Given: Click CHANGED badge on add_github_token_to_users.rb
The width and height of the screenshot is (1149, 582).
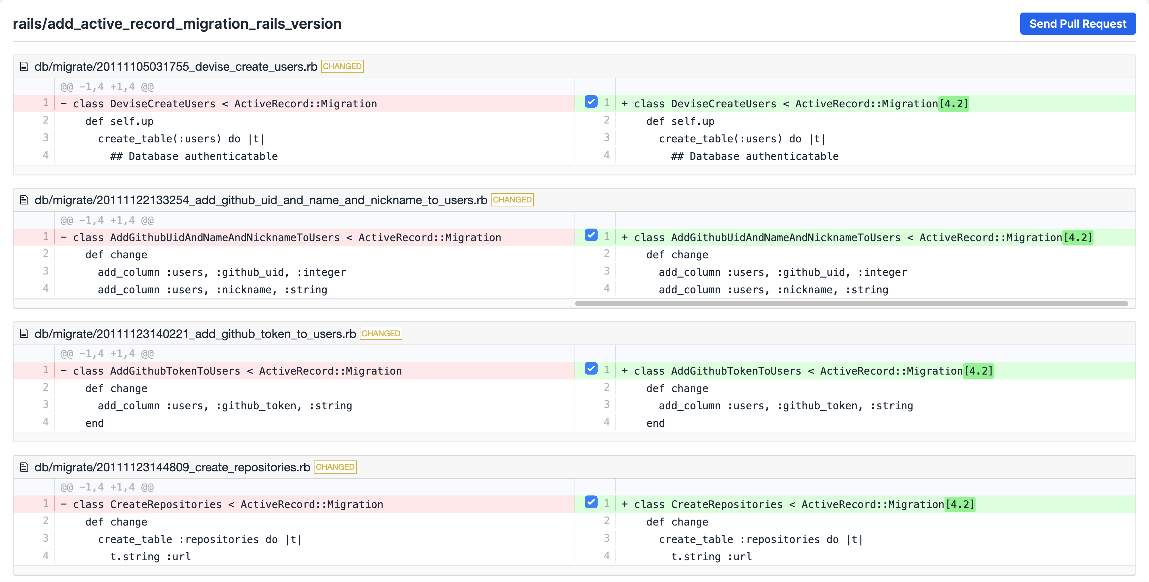Looking at the screenshot, I should [x=381, y=334].
